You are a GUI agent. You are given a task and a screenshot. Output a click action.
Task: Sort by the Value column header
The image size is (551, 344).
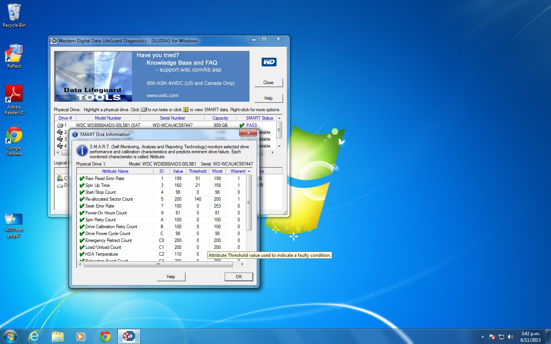[178, 171]
